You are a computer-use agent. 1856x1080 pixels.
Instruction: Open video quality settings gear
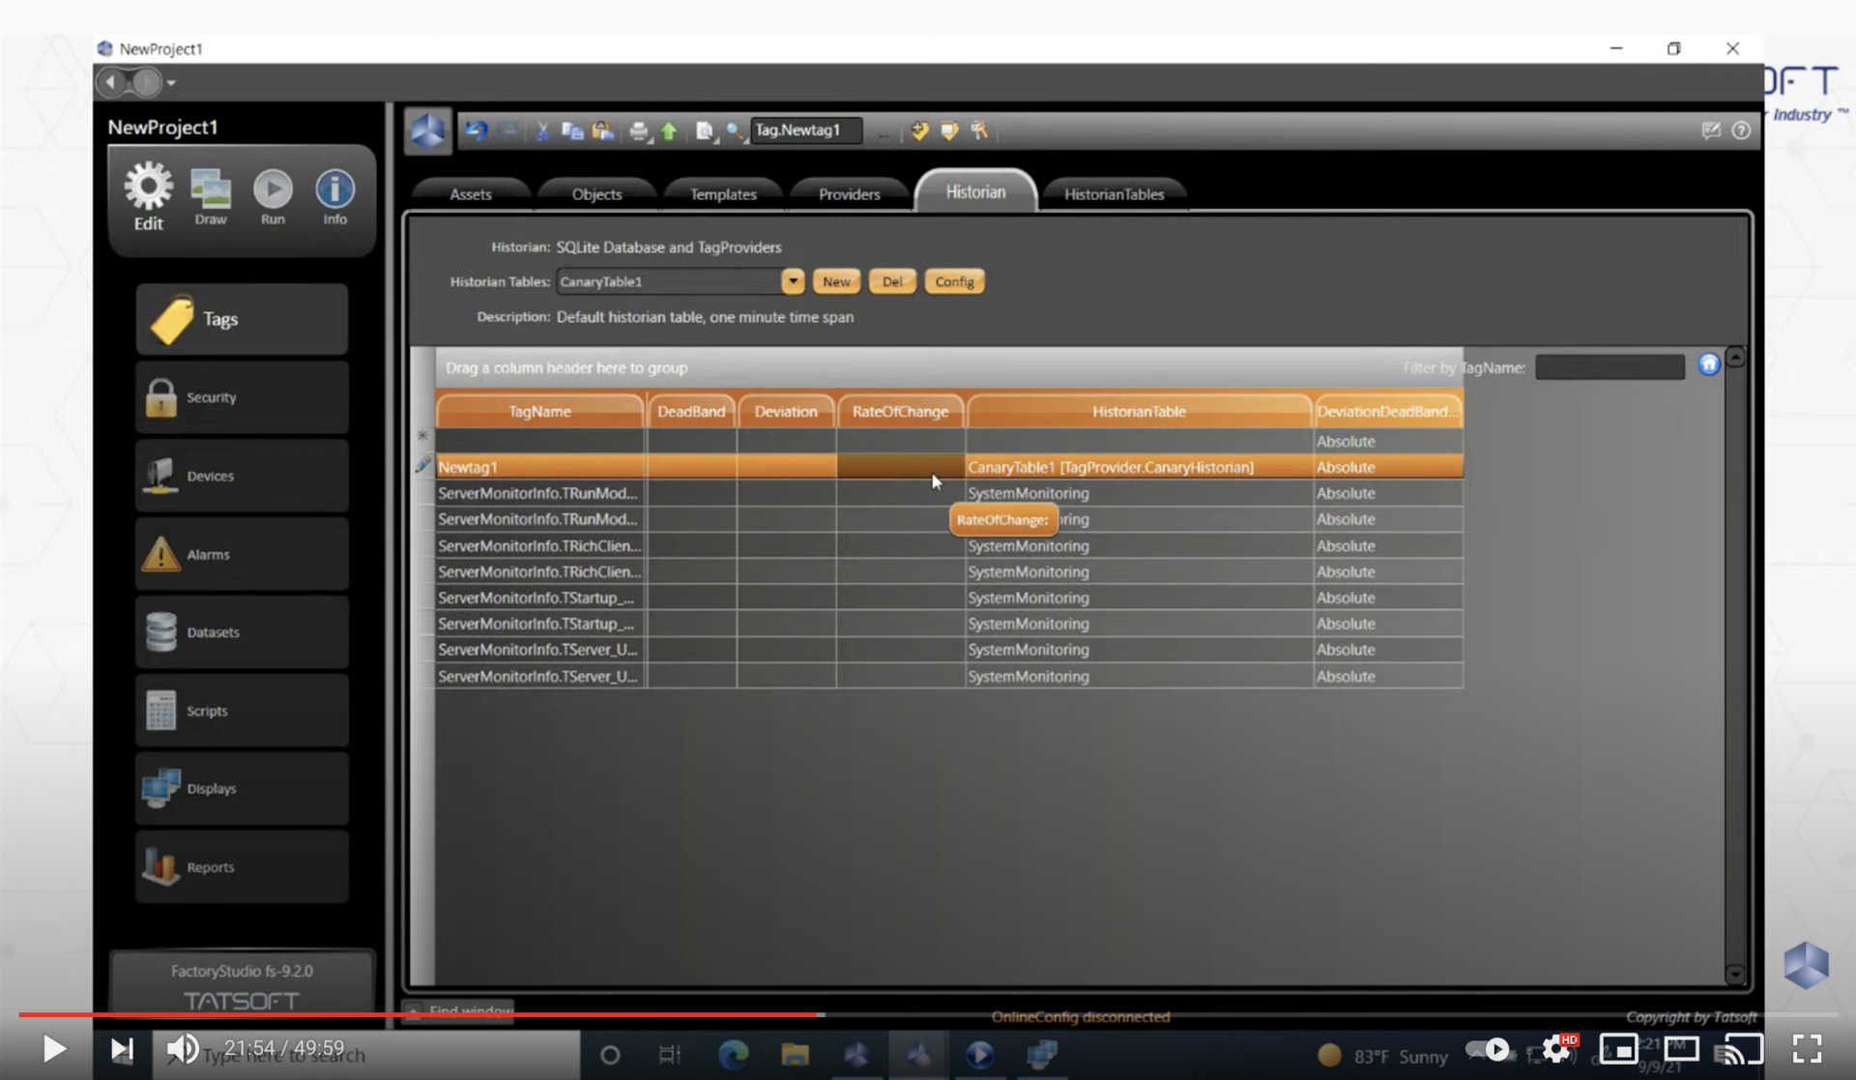pos(1557,1049)
